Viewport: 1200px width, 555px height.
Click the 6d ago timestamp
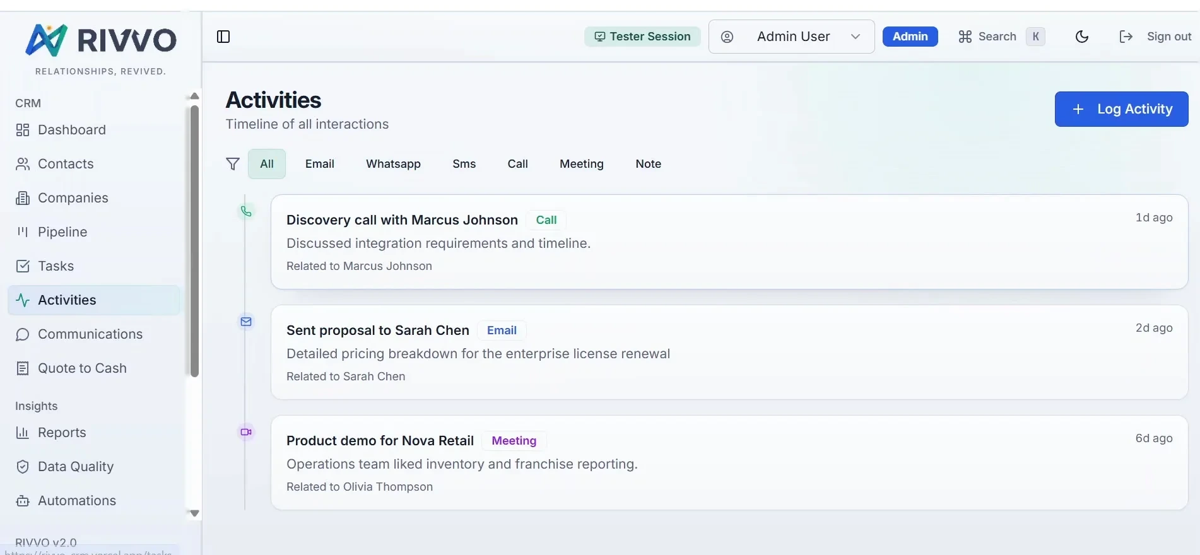tap(1154, 438)
